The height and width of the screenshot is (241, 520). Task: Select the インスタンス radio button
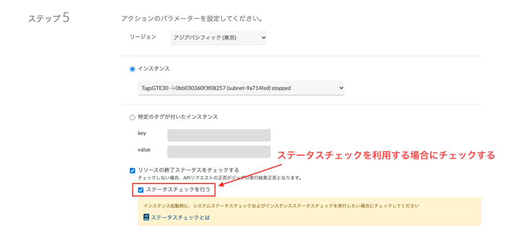[x=133, y=69]
